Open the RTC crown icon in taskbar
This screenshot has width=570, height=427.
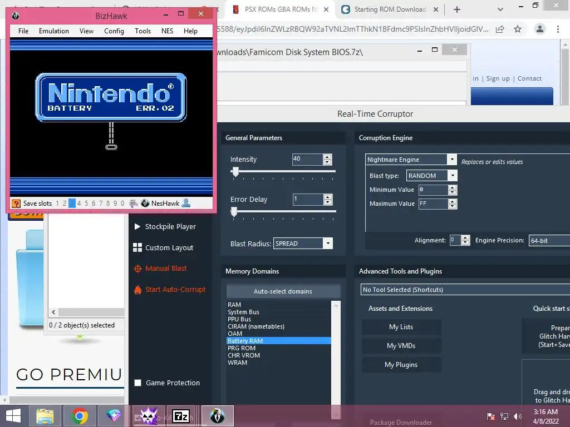(149, 416)
